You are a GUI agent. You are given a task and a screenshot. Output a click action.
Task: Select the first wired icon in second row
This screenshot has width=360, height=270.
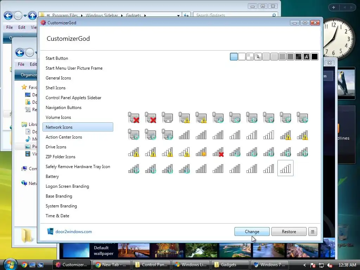pyautogui.click(x=134, y=135)
